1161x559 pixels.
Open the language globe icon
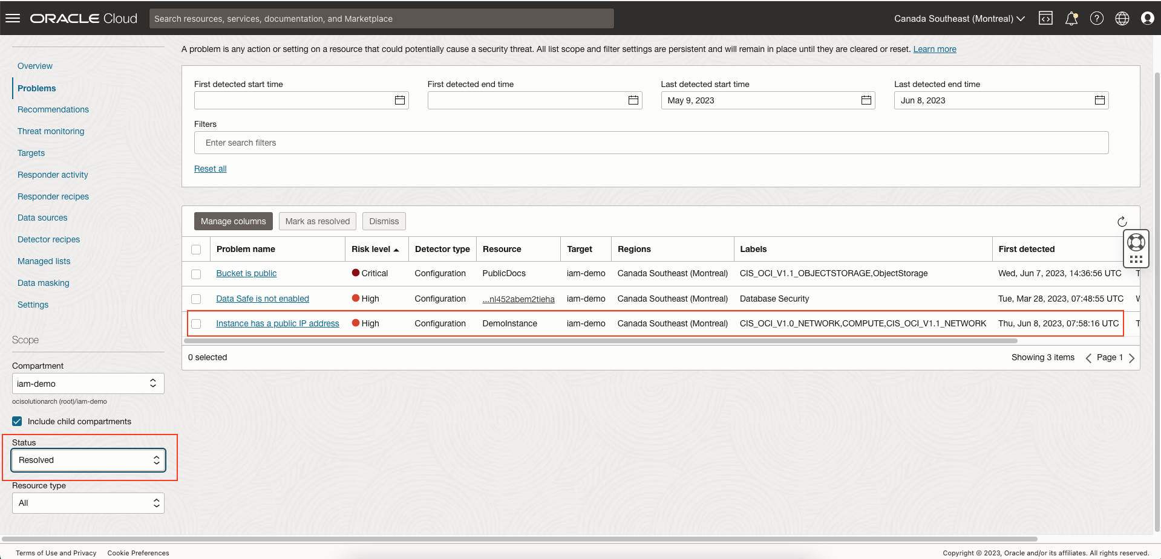pos(1122,18)
